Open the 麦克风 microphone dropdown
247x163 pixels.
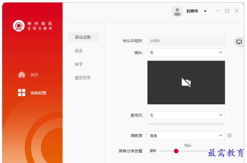tap(186, 116)
